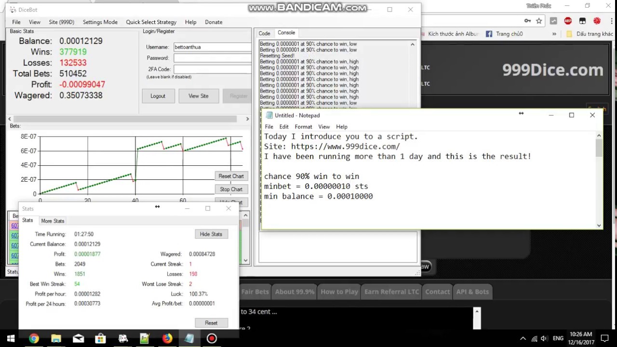Bookmark this page with the star icon

coord(539,21)
